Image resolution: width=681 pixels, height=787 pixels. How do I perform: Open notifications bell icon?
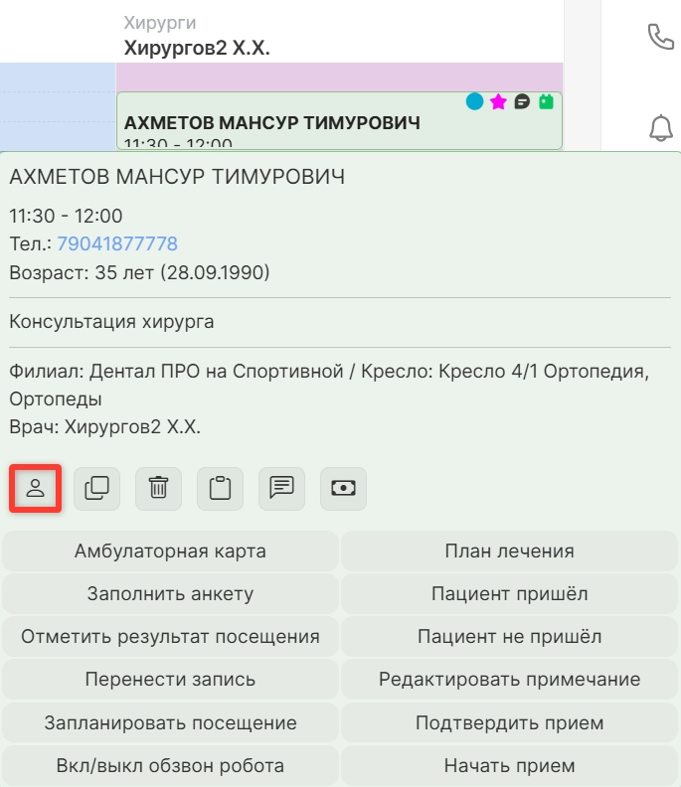tap(660, 127)
